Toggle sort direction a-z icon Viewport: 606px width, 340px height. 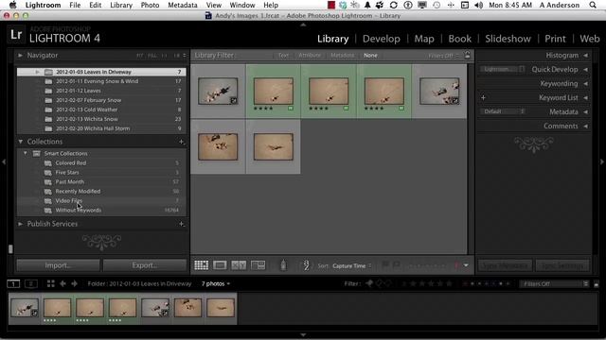click(306, 265)
